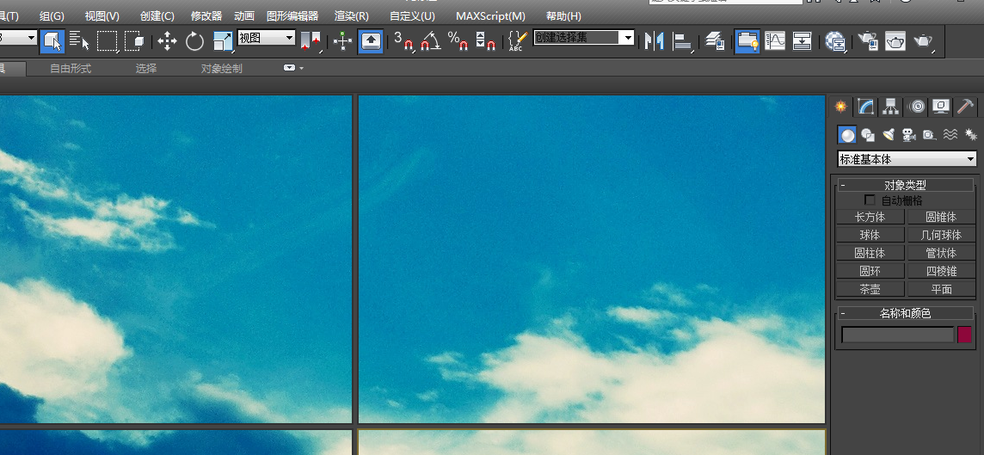Collapse the 对象类型 rollout
The image size is (984, 455).
(843, 185)
